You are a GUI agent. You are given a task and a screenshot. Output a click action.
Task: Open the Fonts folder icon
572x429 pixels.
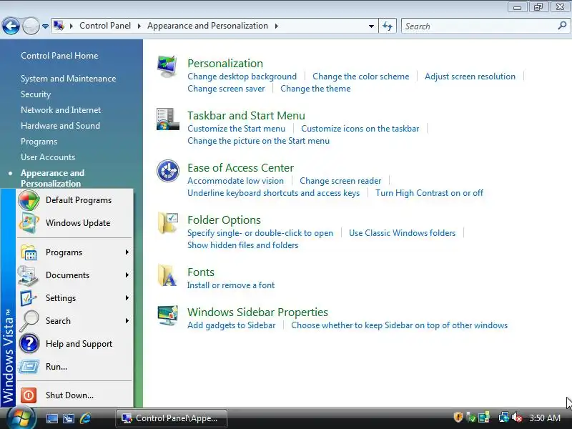167,275
